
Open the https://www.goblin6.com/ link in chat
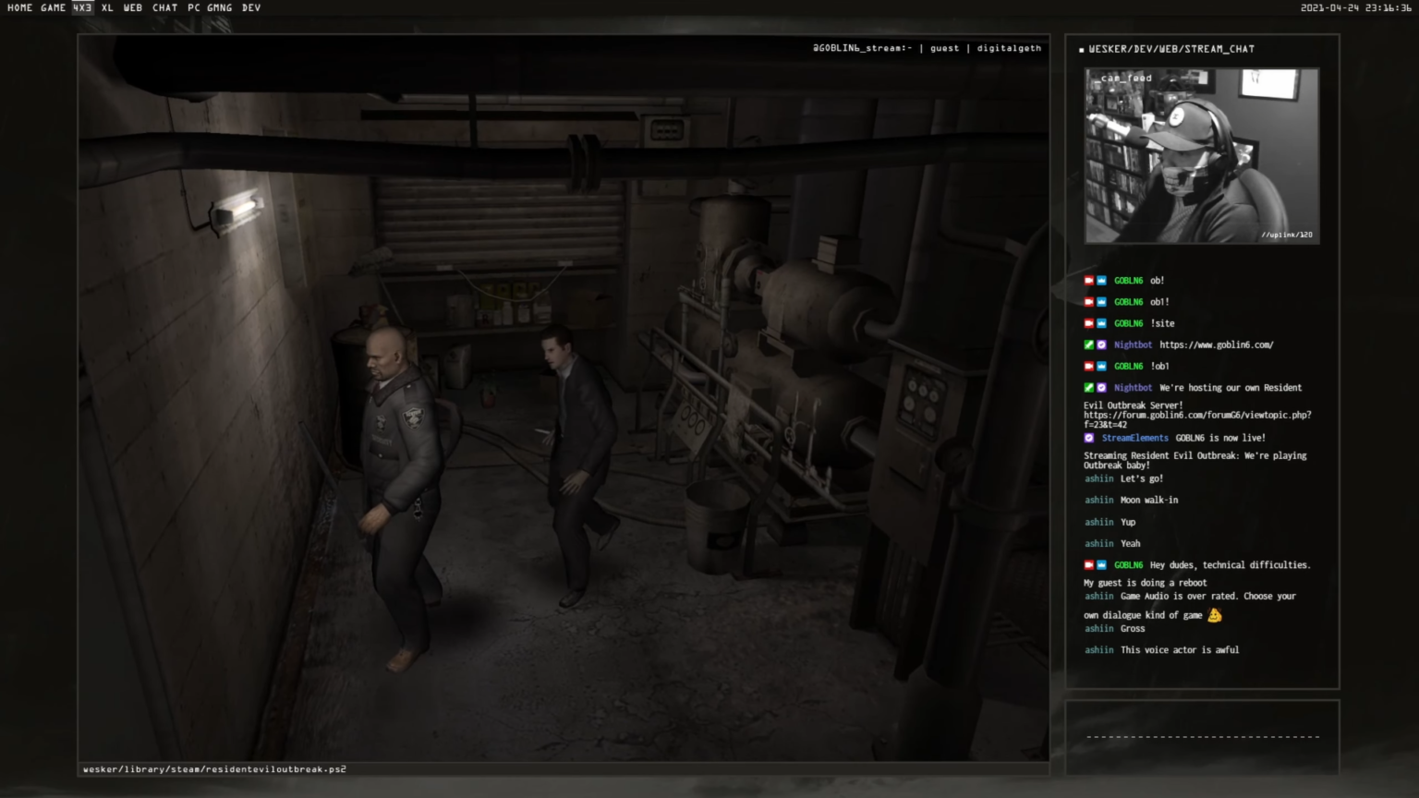tap(1217, 345)
